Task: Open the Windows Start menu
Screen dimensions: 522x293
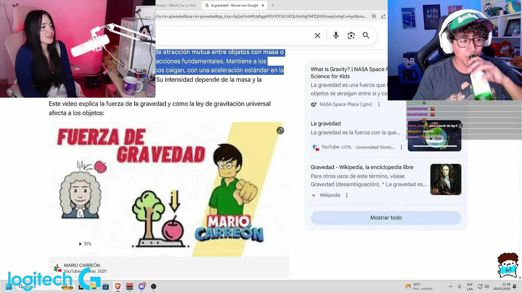Action: tap(9, 286)
